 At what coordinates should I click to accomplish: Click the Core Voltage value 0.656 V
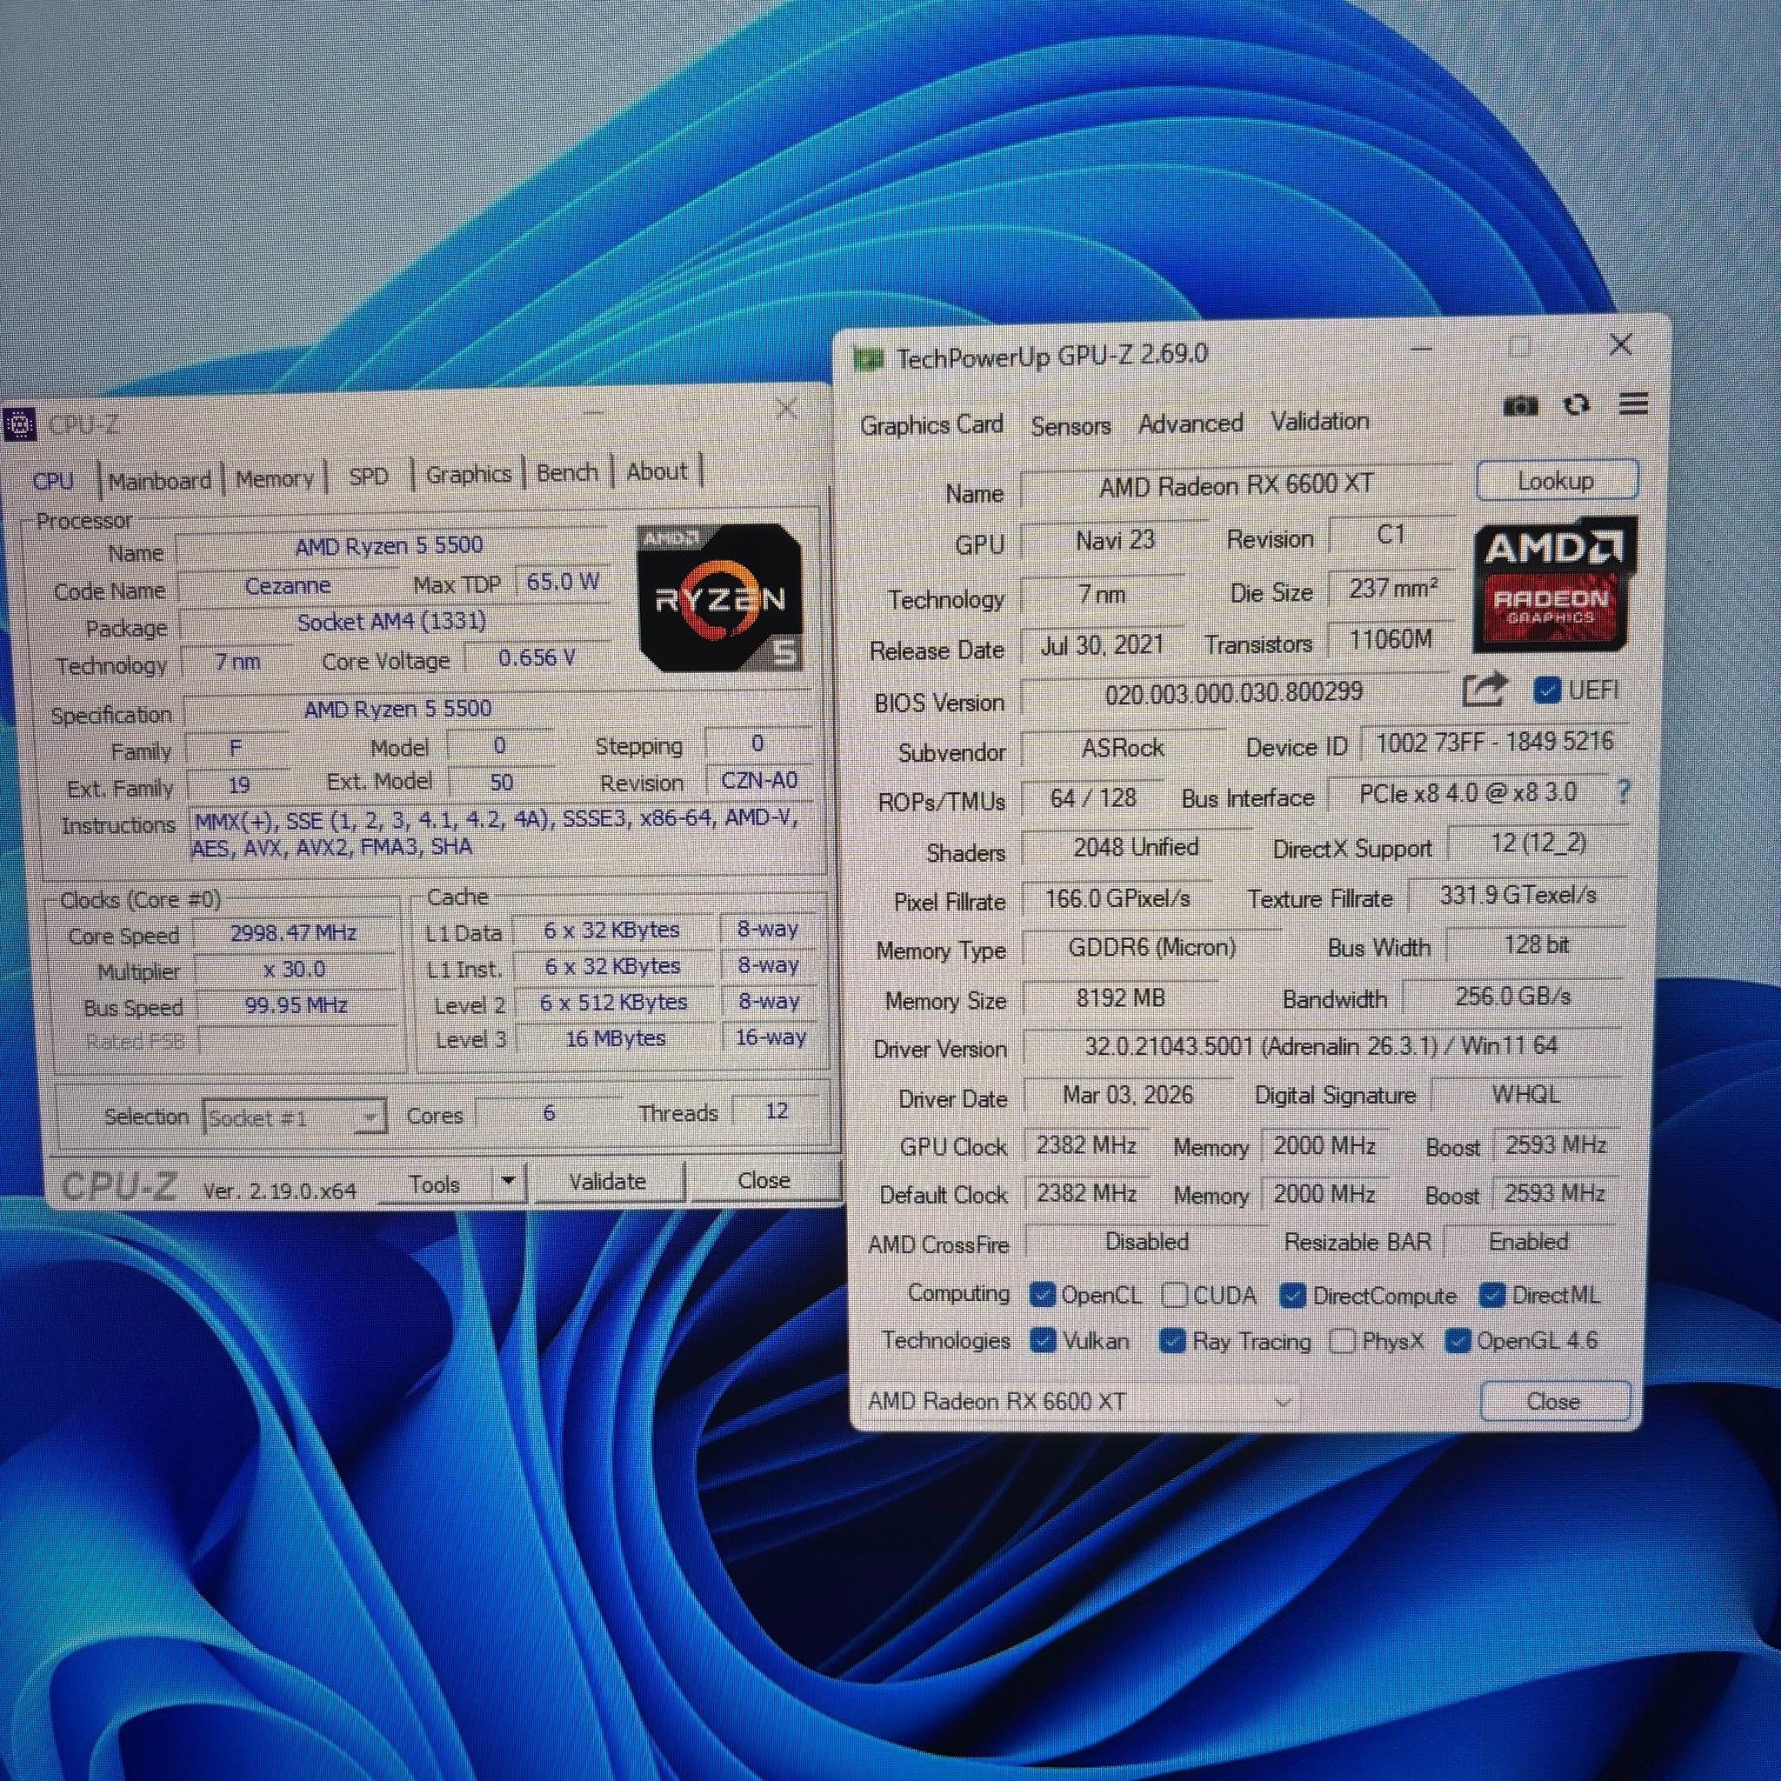point(537,658)
